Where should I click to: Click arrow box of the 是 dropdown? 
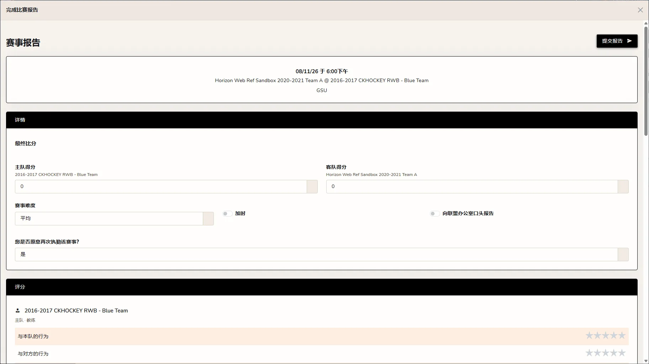[x=623, y=255]
